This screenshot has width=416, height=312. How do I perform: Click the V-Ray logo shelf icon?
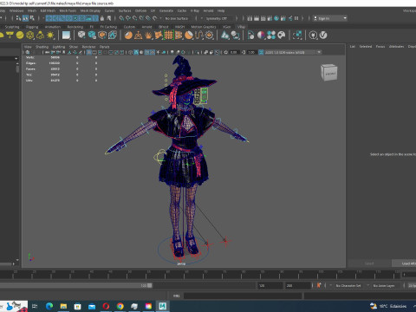coord(323,36)
